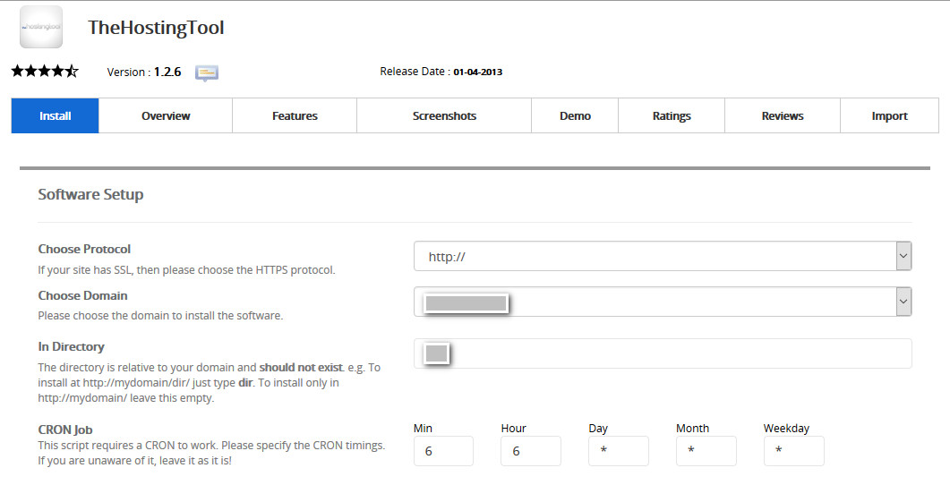Switch to the Reviews tab
The image size is (950, 485).
783,115
